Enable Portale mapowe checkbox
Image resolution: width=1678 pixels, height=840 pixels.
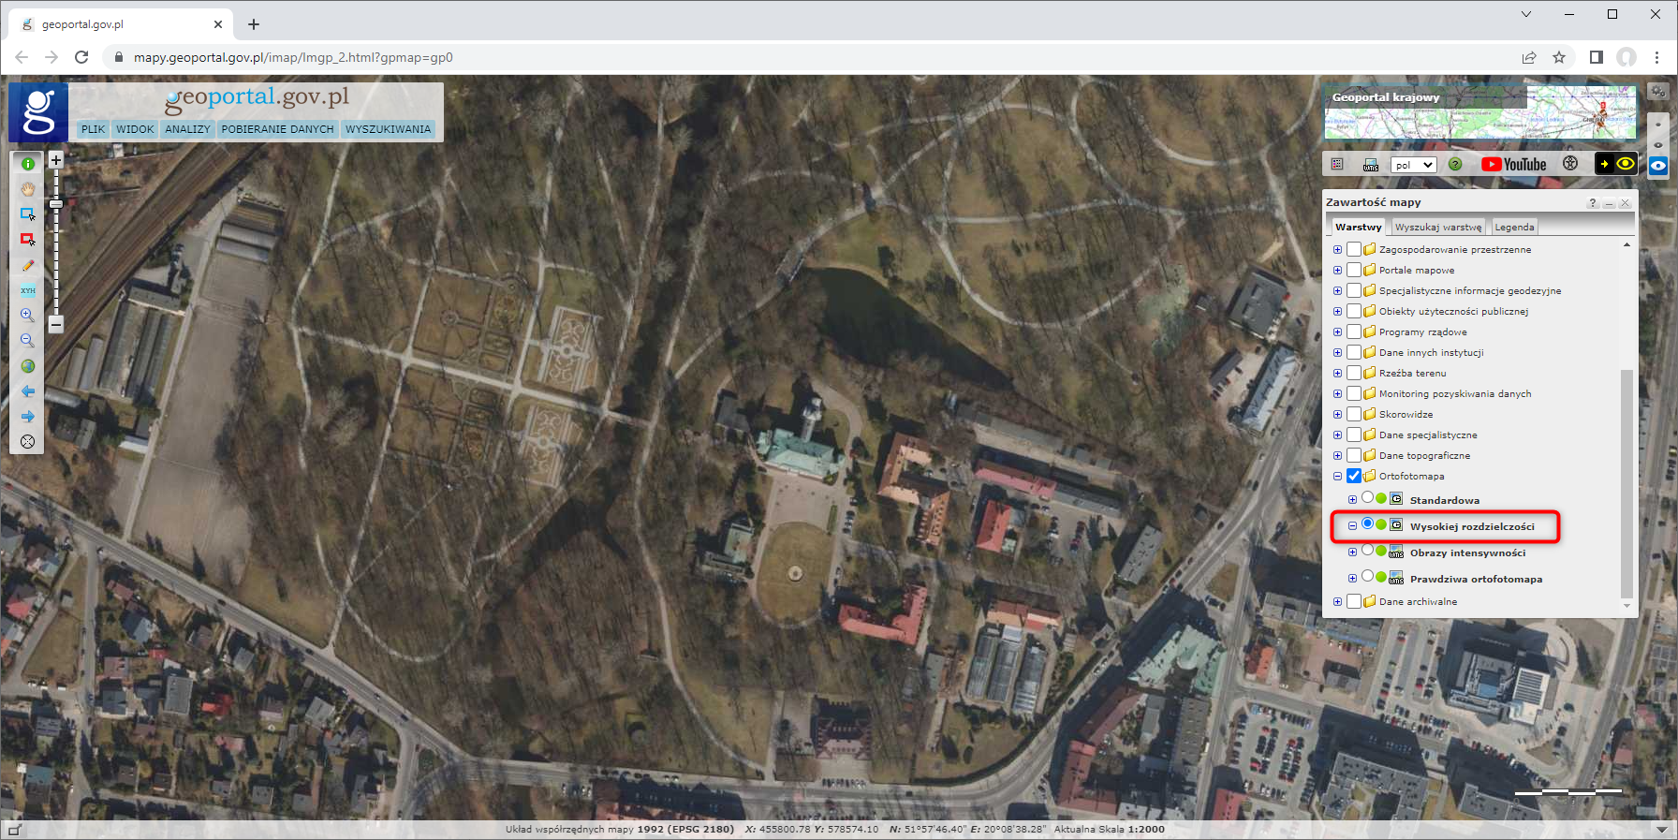(x=1354, y=270)
